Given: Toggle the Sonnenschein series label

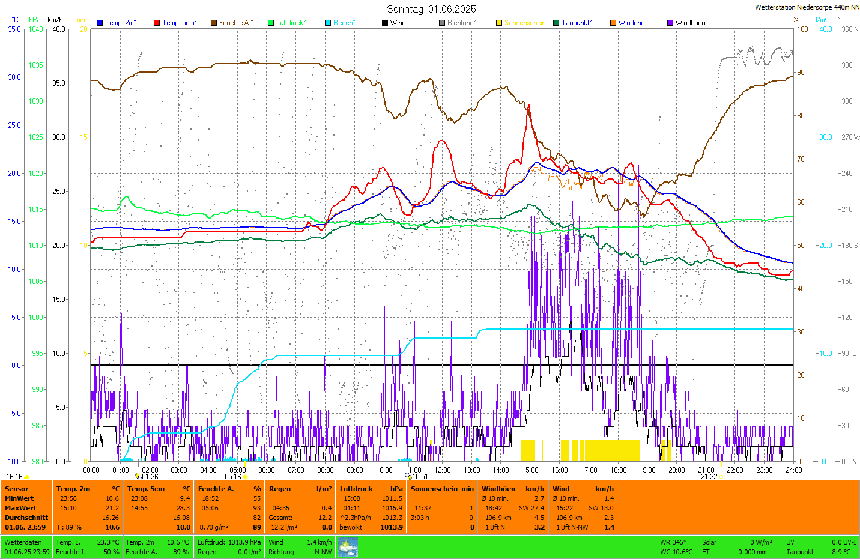Looking at the screenshot, I should pyautogui.click(x=524, y=23).
